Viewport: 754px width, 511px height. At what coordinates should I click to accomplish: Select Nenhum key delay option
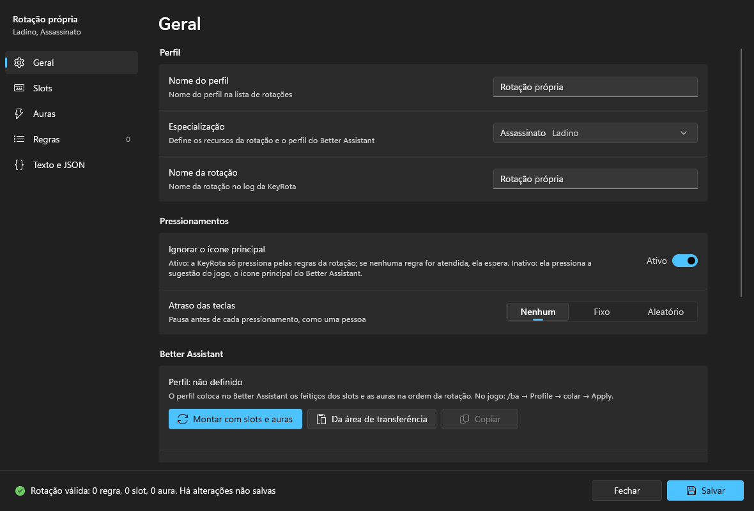[x=537, y=312]
